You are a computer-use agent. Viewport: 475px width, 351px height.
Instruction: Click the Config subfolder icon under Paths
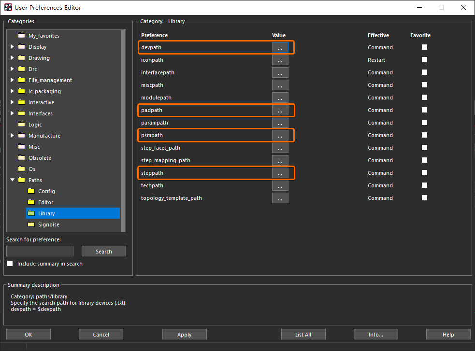31,191
